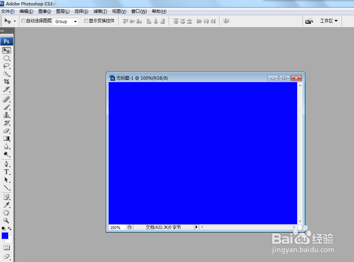Open the 窗口(W) menu
Viewport: 354px width, 262px height.
[x=139, y=11]
